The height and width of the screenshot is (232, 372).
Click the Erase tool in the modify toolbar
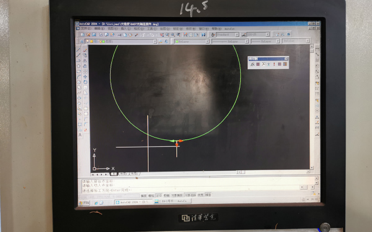(x=86, y=50)
